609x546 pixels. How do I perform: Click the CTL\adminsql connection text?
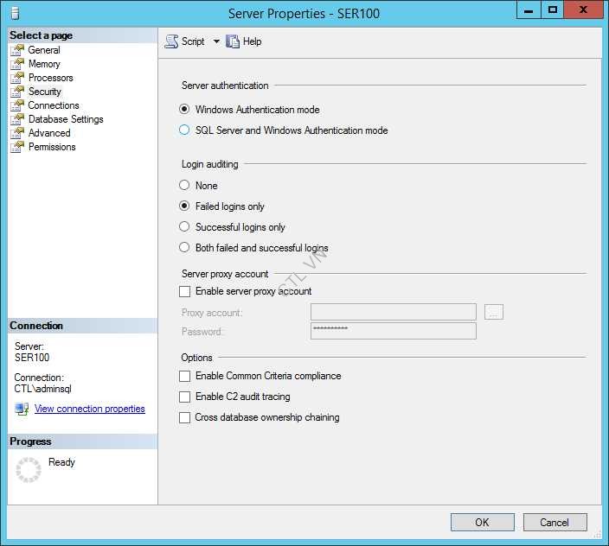coord(42,389)
